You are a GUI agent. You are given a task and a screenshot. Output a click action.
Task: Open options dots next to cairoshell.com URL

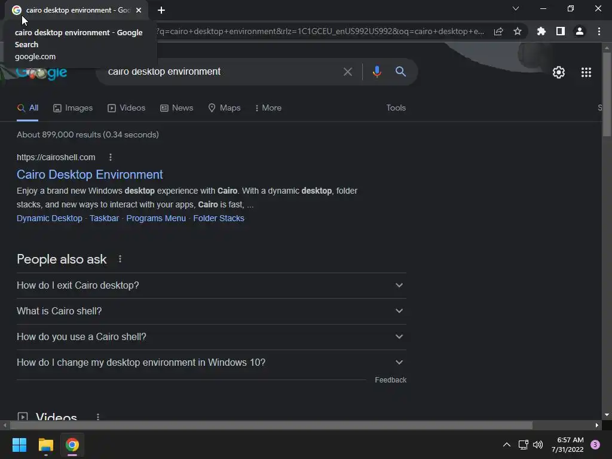coord(111,157)
